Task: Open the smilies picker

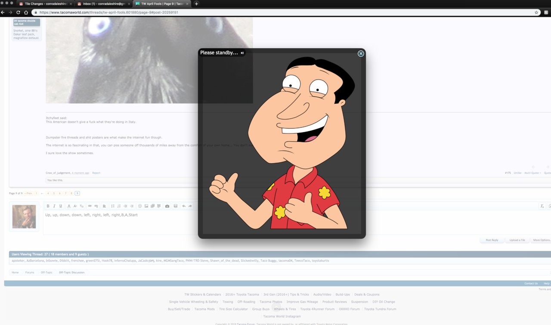Action: pyautogui.click(x=140, y=206)
